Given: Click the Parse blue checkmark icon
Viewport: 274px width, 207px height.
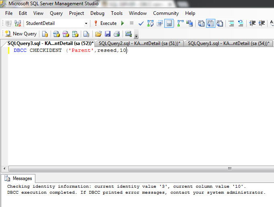Looking at the screenshot, I should point(141,23).
